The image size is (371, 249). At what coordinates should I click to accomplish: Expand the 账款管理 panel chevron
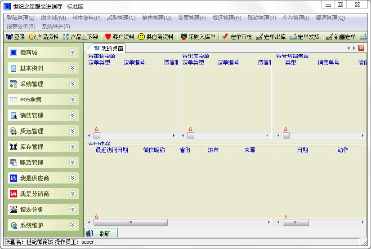(73, 162)
